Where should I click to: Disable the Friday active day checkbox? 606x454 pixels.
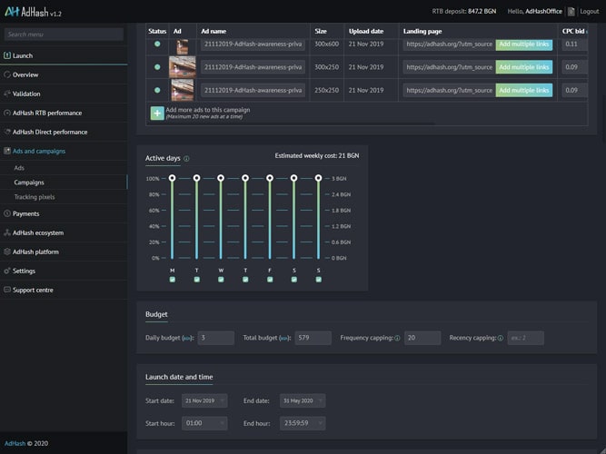[x=269, y=280]
